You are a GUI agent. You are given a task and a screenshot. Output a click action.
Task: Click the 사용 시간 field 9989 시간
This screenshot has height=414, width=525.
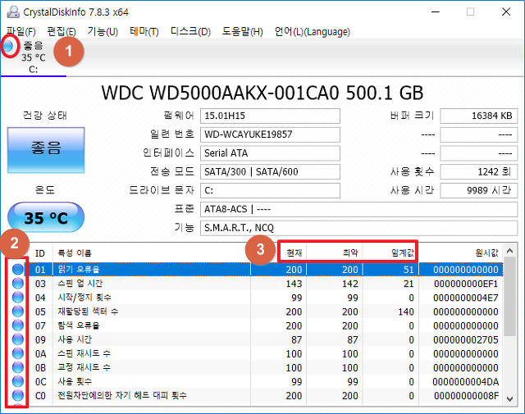tap(479, 190)
